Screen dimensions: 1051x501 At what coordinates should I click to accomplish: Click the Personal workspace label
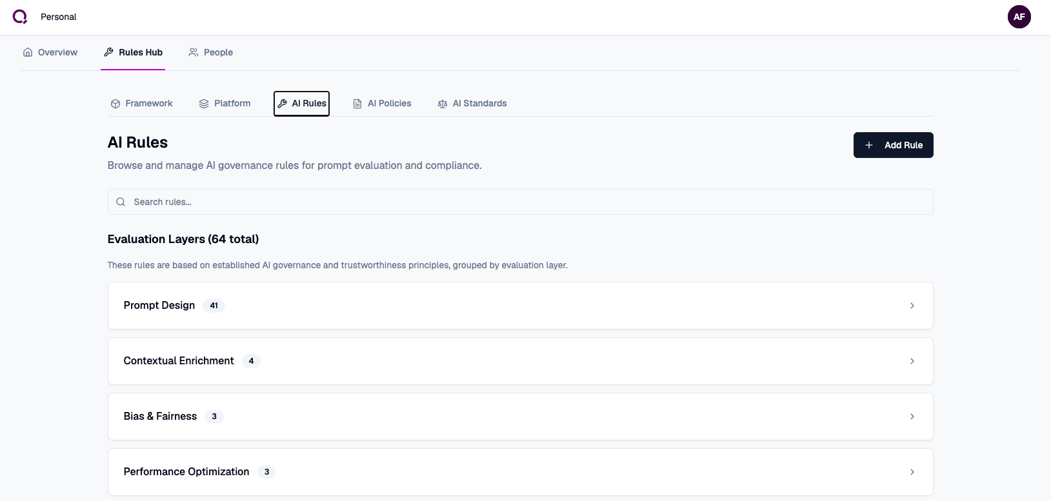click(58, 17)
